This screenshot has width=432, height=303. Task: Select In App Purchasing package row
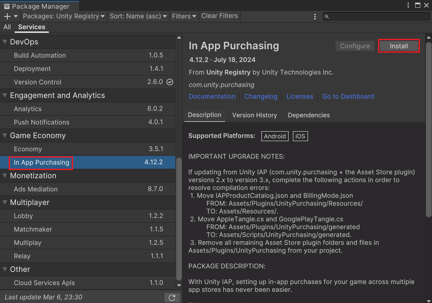coord(88,162)
